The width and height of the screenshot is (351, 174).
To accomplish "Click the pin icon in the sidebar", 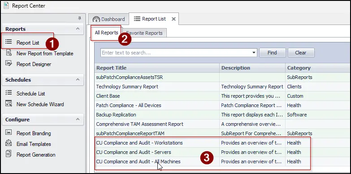I will coord(79,18).
